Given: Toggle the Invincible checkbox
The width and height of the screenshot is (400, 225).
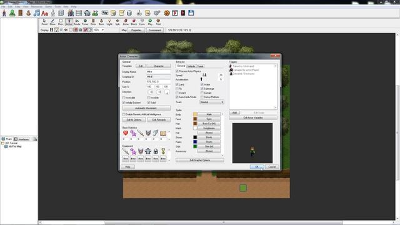Looking at the screenshot, I should (x=124, y=97).
